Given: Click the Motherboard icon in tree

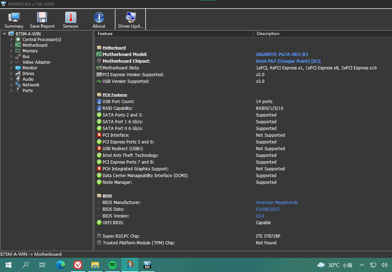Looking at the screenshot, I should [x=18, y=45].
